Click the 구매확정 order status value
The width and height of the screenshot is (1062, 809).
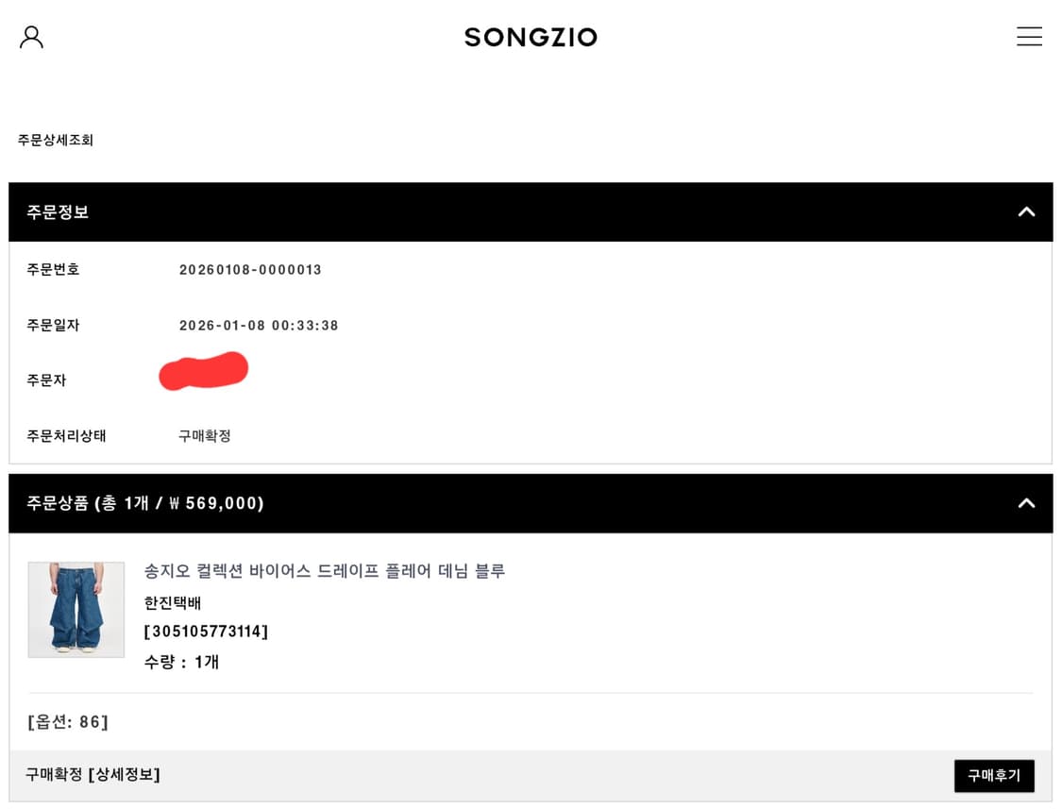(205, 436)
